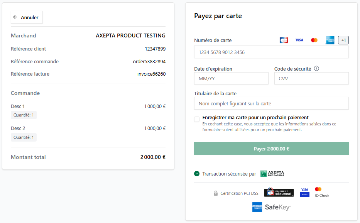The width and height of the screenshot is (360, 223).
Task: Select the cardholder name field
Action: coord(271,103)
